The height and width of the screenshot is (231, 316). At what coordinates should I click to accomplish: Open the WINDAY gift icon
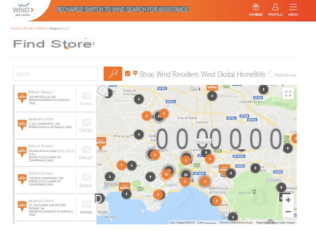(255, 10)
